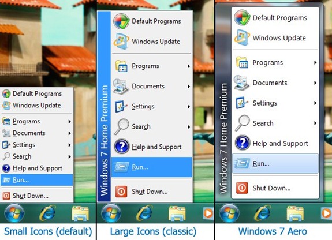Click Shut Down red icon in Large Icons menu
The width and height of the screenshot is (332, 240).
pos(121,192)
